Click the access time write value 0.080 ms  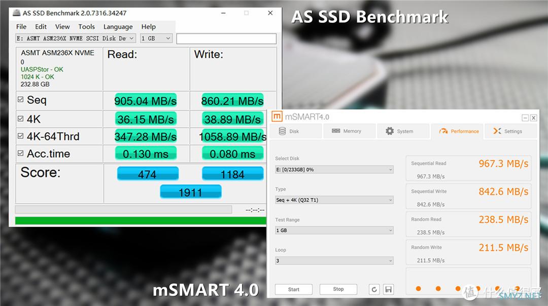pyautogui.click(x=232, y=154)
